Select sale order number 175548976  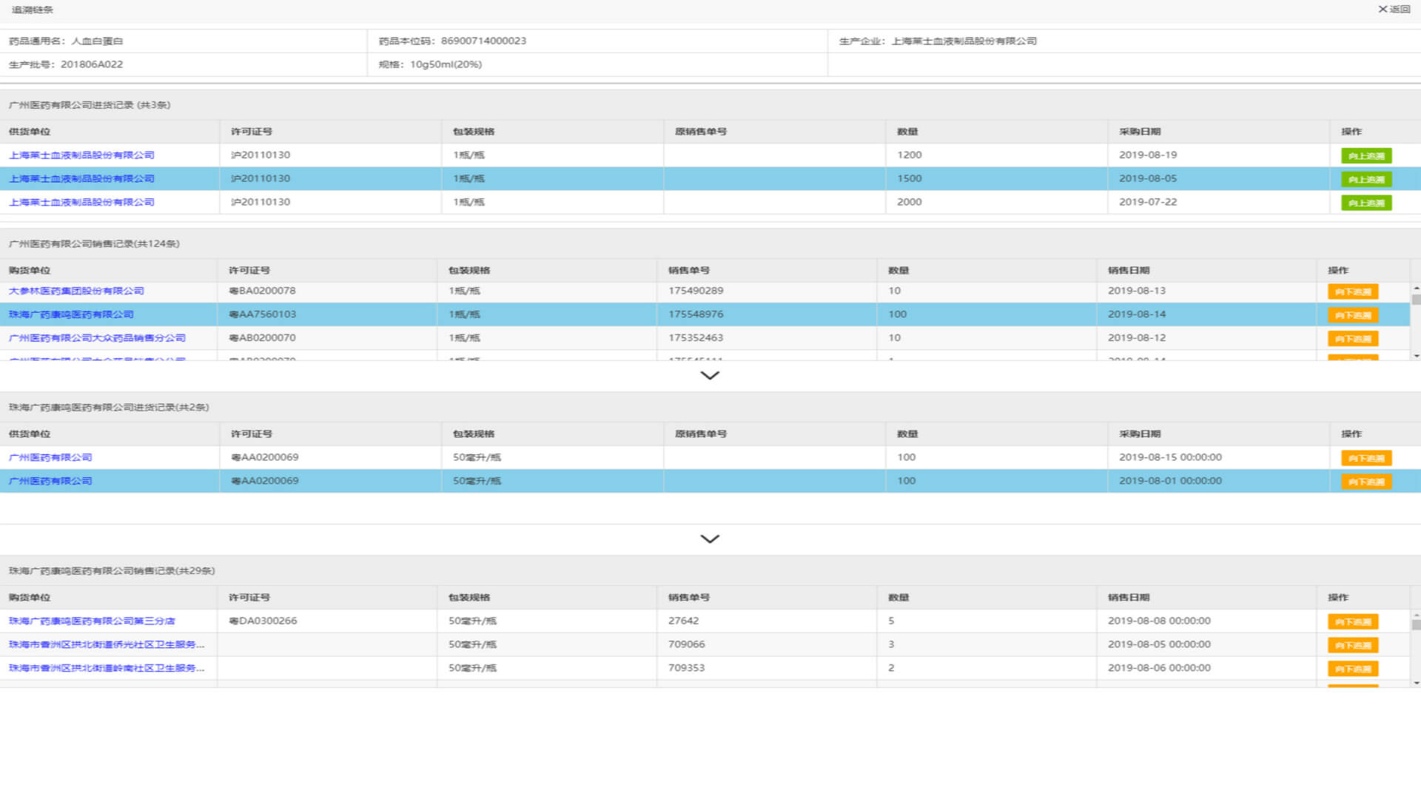point(696,314)
